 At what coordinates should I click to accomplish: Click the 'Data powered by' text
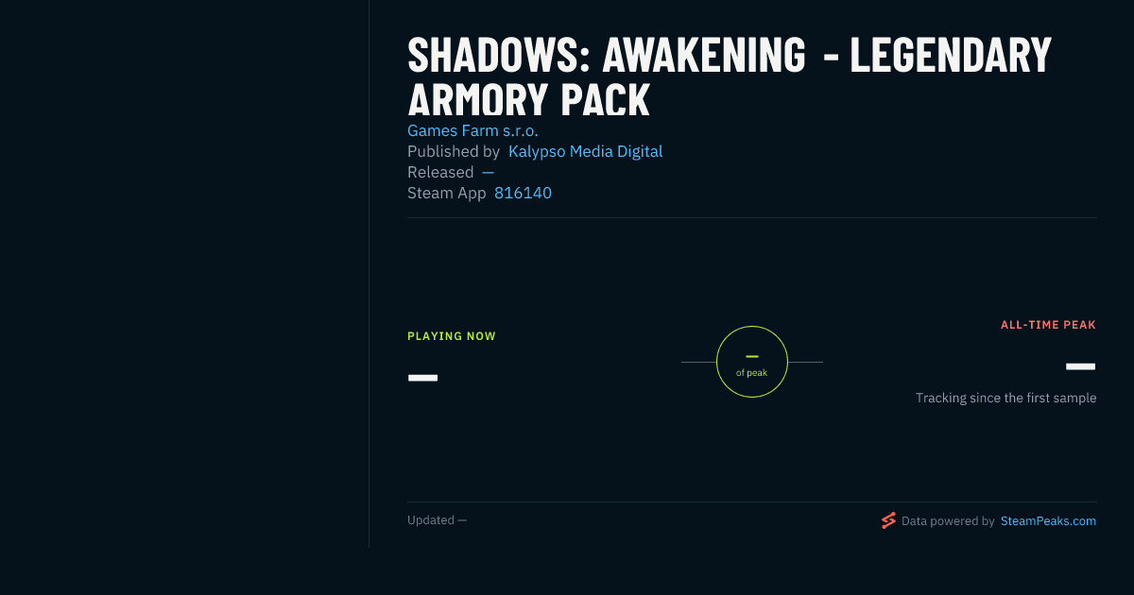tap(948, 520)
